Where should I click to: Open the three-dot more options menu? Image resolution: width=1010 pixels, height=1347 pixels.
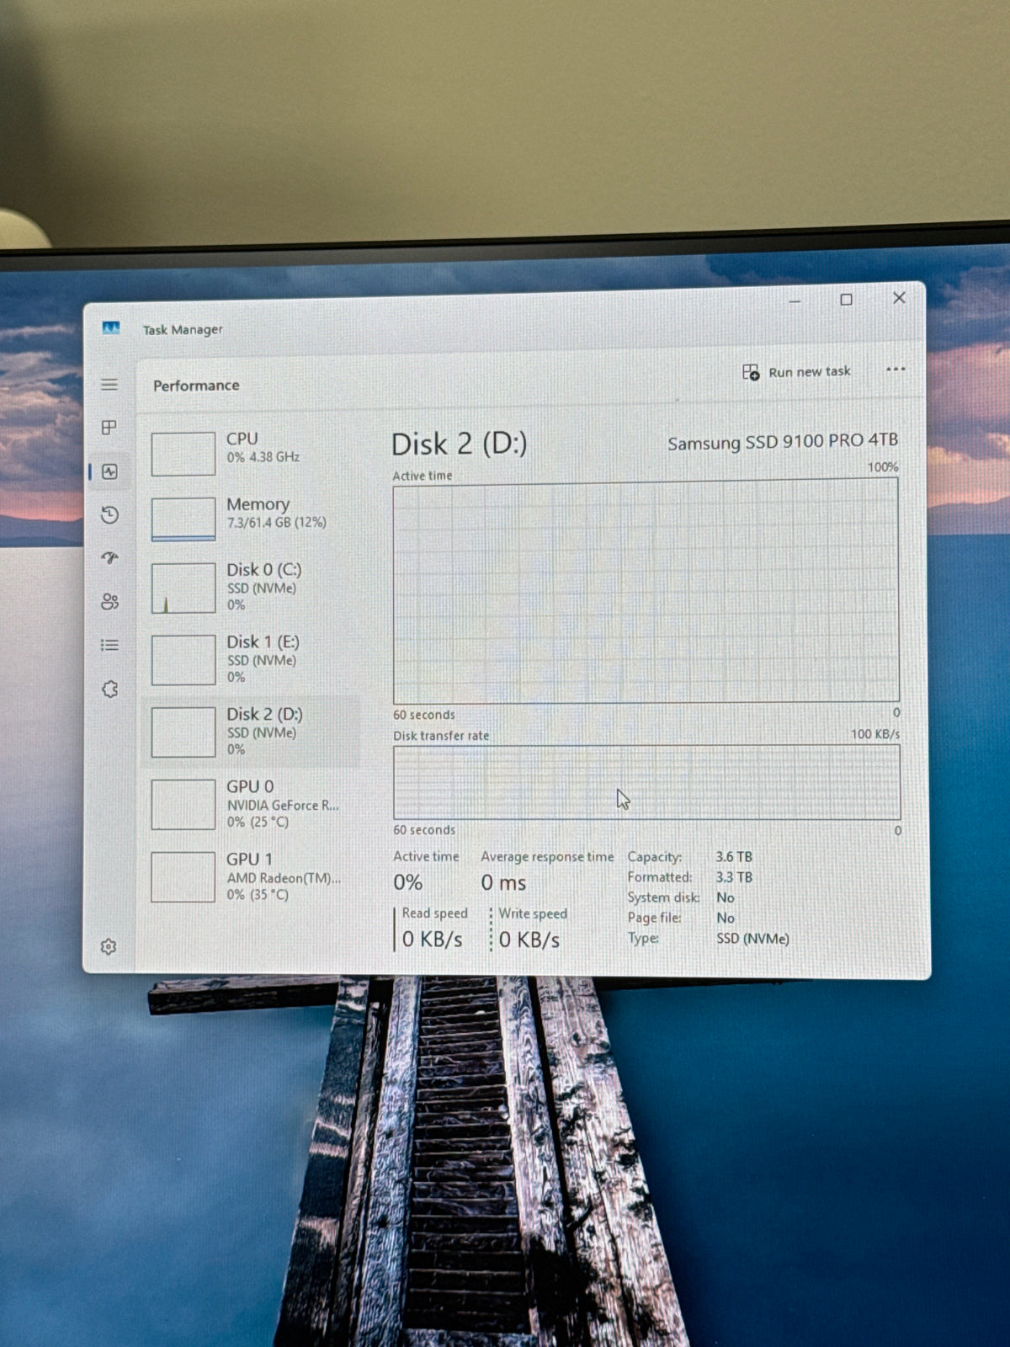896,369
